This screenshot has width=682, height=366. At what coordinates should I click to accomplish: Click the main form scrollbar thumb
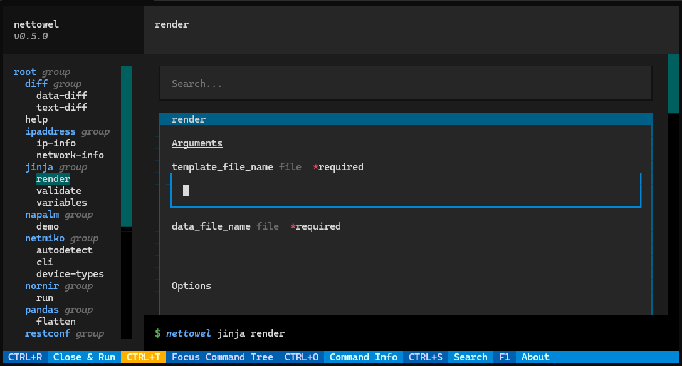[x=674, y=83]
